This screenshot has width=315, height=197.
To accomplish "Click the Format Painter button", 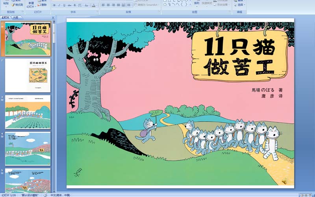I will click(17, 5).
